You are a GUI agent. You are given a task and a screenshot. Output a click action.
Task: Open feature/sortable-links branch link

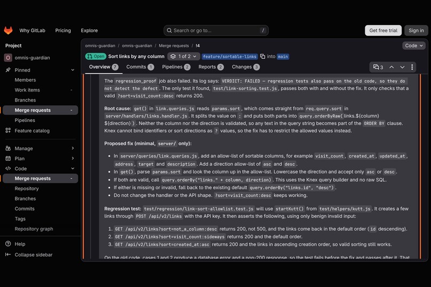coord(229,57)
